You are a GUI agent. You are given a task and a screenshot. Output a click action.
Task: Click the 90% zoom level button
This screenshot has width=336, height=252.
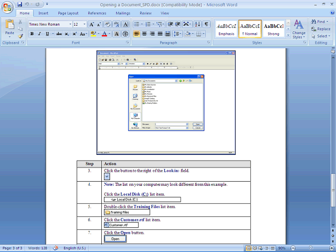pos(282,248)
